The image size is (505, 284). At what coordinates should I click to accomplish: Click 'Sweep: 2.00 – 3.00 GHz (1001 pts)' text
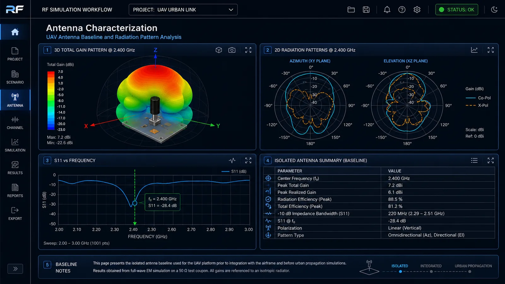[76, 243]
